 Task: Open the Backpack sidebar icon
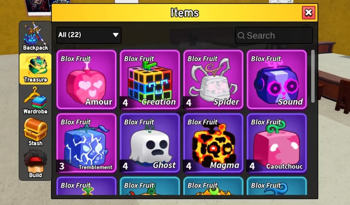pos(35,37)
